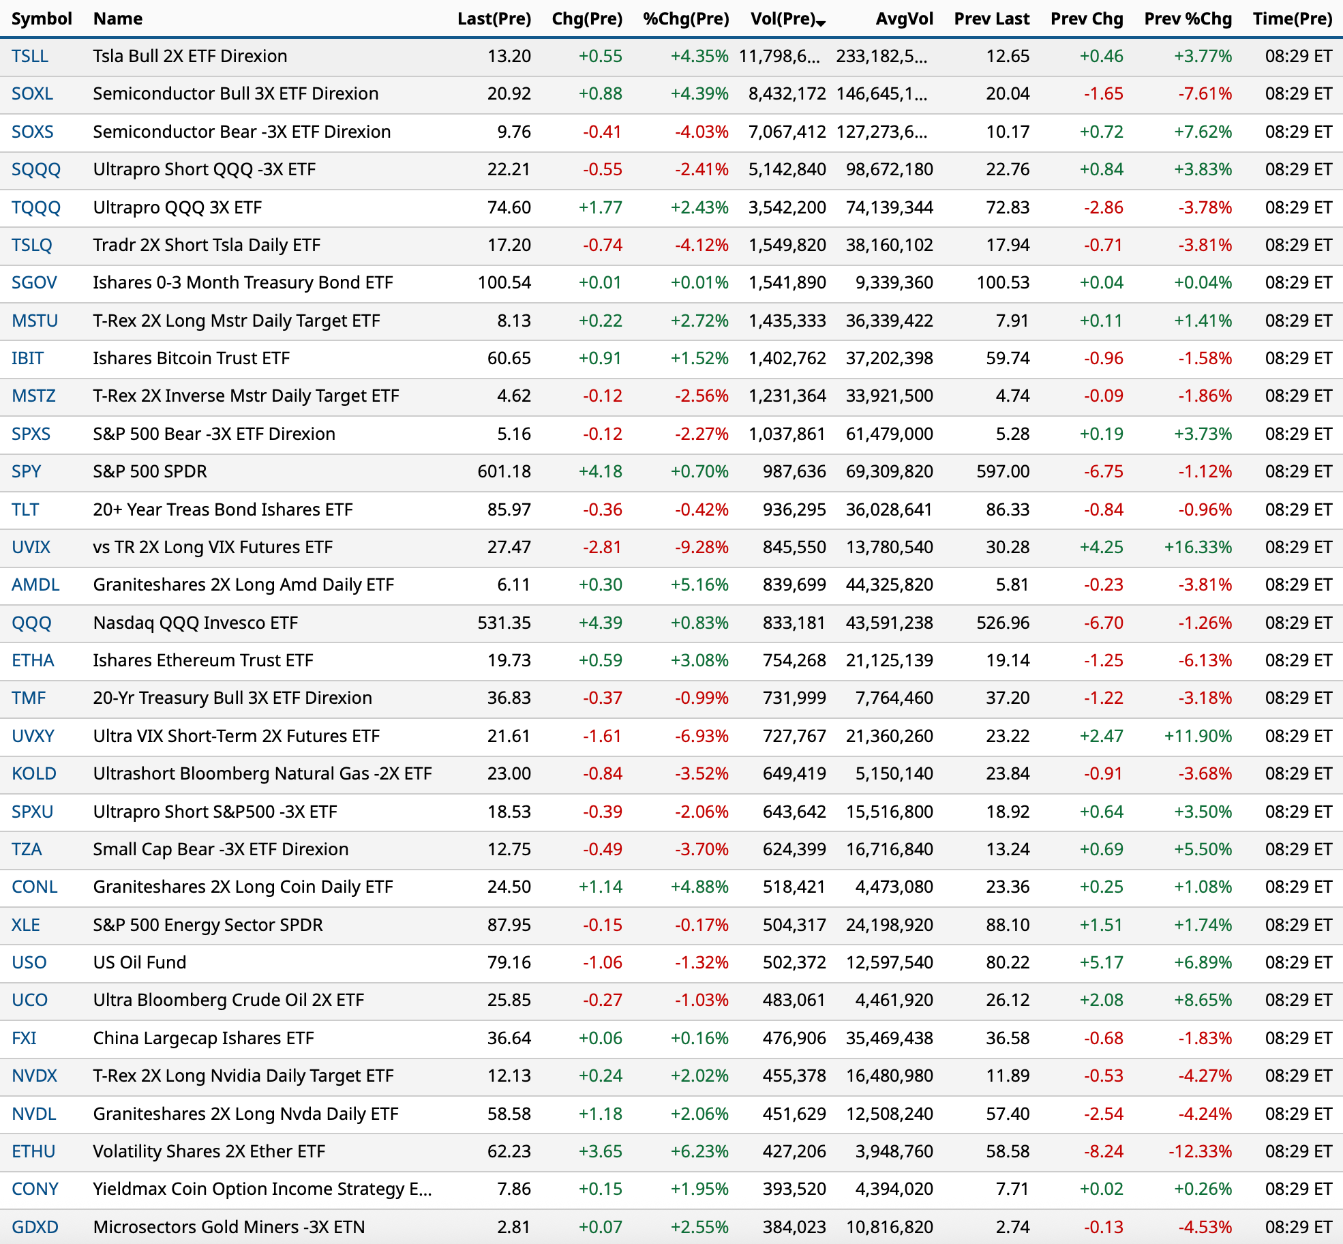Sort by Prev %Chg column header
Viewport: 1343px width, 1244px height.
(x=1188, y=19)
